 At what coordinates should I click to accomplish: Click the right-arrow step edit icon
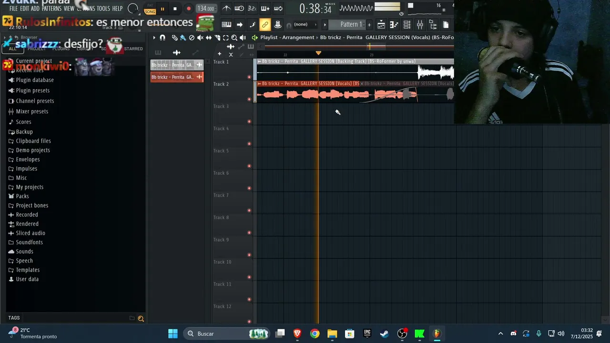[239, 24]
